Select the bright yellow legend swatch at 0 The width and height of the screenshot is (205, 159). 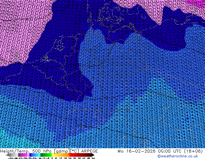coord(53,155)
